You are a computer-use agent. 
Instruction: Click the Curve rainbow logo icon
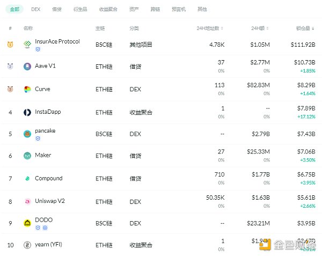pyautogui.click(x=27, y=89)
